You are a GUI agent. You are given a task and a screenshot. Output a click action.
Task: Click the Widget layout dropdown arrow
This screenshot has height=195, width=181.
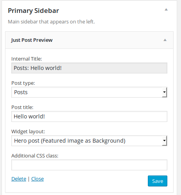click(x=165, y=141)
